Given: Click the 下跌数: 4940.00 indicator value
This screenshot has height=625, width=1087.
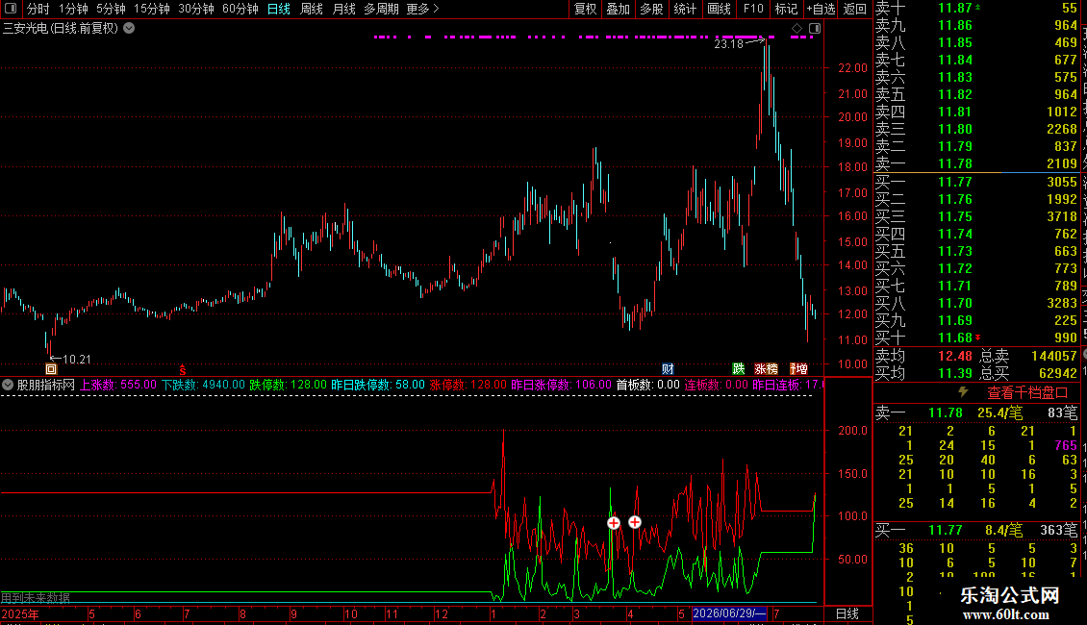Looking at the screenshot, I should pos(203,385).
